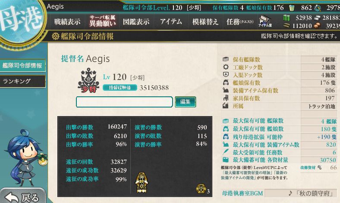Open 模様替え furniture menu
This screenshot has width=340, height=203.
[x=205, y=22]
